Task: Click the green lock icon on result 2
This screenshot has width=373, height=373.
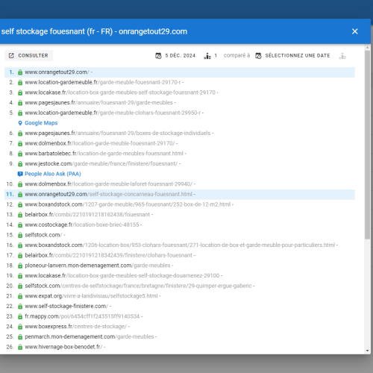Action: 20,83
